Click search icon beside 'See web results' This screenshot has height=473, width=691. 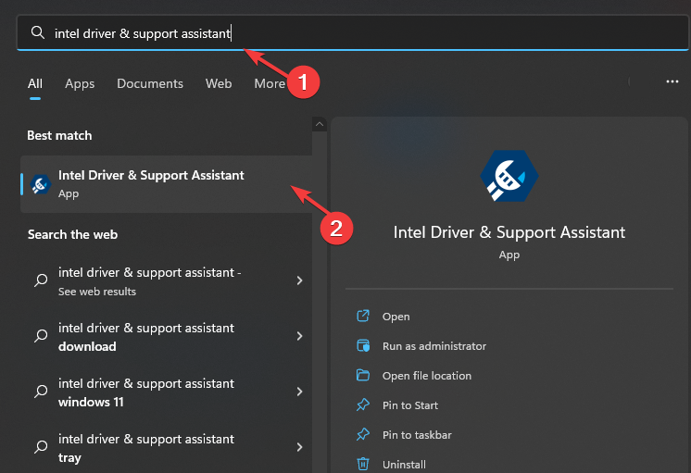click(41, 280)
